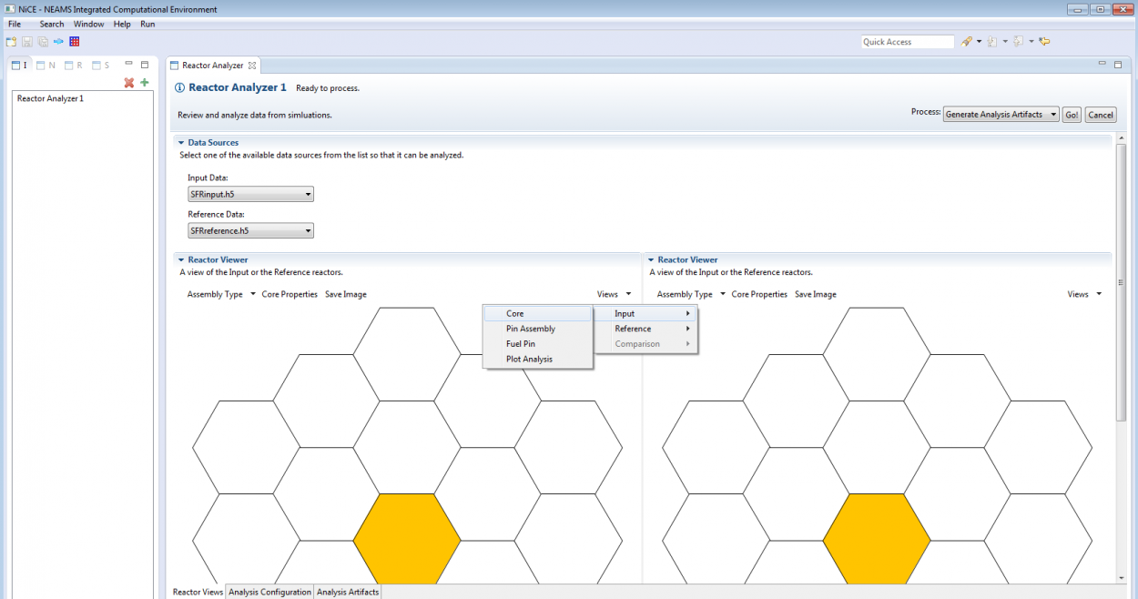
Task: Click the New item toolbar icon
Action: click(x=11, y=42)
